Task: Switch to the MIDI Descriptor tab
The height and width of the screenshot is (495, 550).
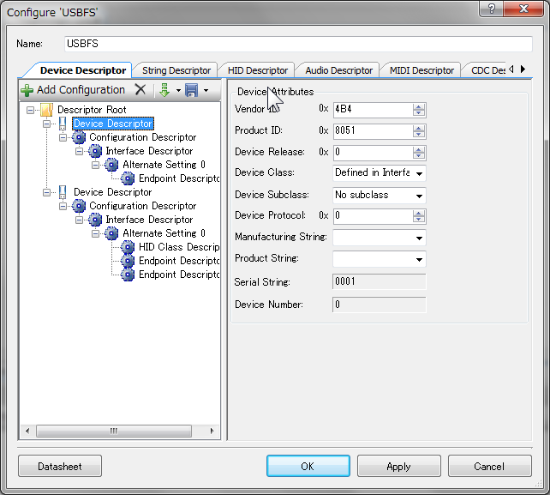Action: 421,70
